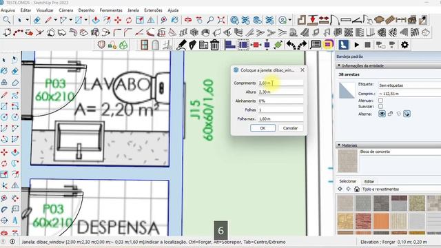This screenshot has height=248, width=441.
Task: Open the Line tool dropdown arrow
Action: [x=56, y=20]
